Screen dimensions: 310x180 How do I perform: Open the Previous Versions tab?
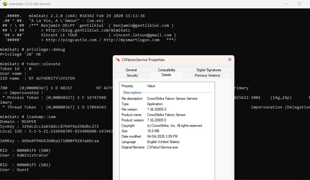tap(207, 75)
